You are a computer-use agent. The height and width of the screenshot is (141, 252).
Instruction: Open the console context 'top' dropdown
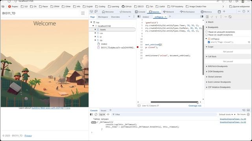pos(102,114)
